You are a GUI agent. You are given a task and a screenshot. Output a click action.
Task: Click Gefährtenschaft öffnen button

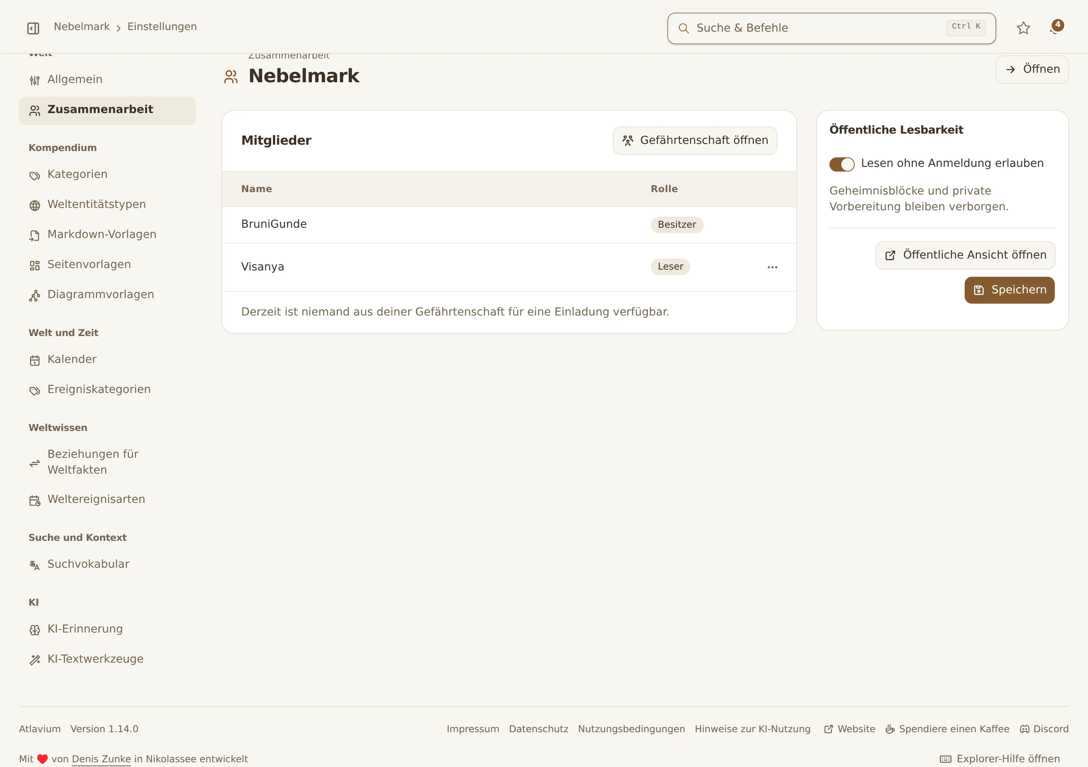coord(695,141)
